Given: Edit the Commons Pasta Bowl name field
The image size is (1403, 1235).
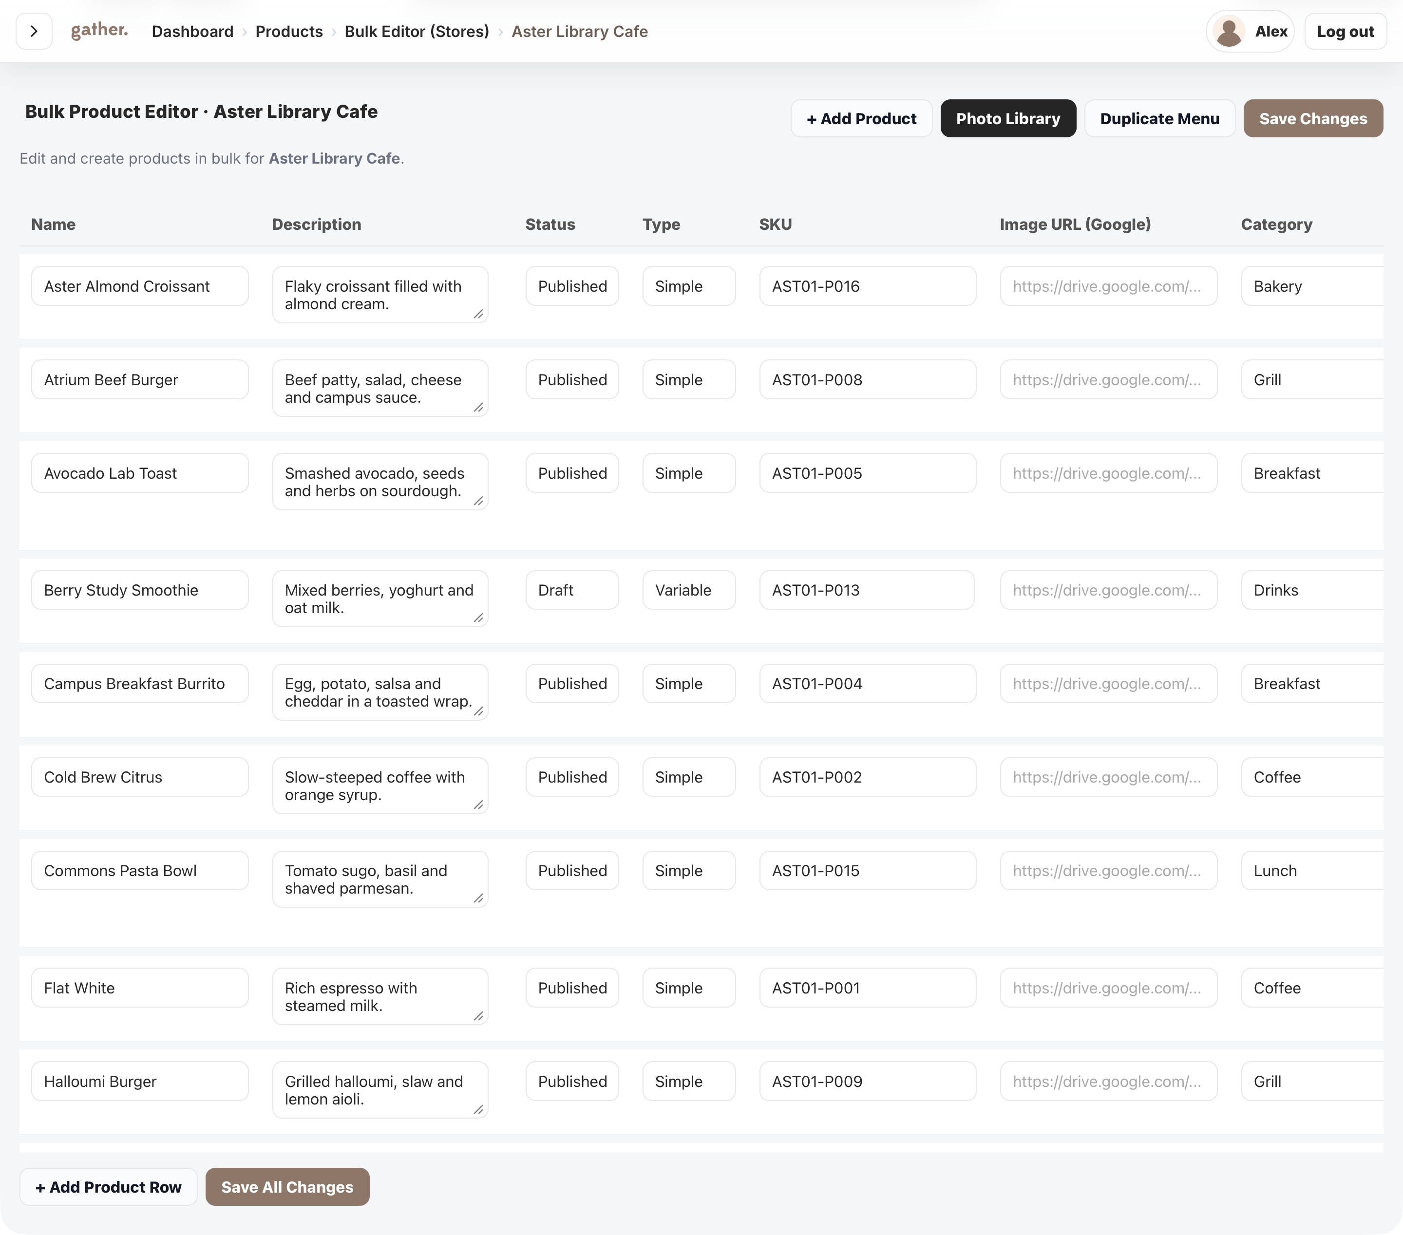Looking at the screenshot, I should (140, 871).
